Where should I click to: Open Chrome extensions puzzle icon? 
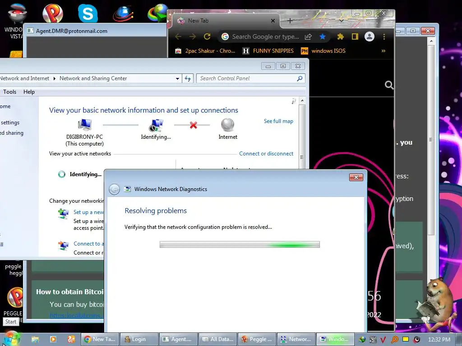(x=340, y=36)
